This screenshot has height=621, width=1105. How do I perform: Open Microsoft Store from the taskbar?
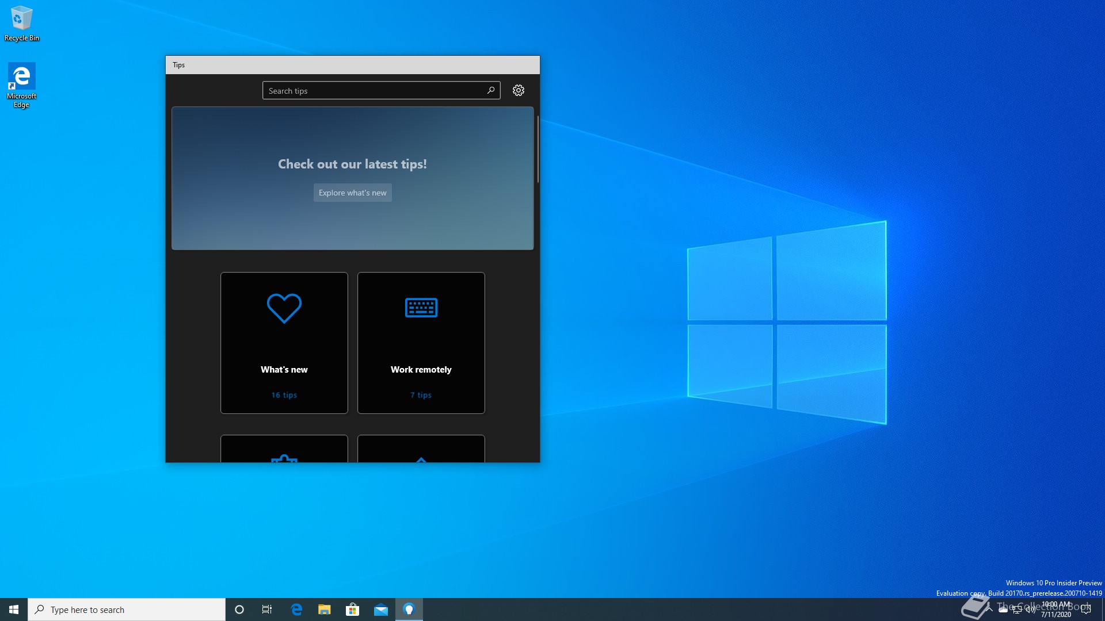[x=353, y=609]
